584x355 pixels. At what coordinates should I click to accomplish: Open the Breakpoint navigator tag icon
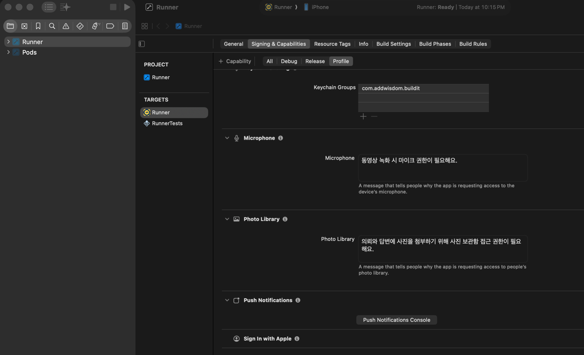[110, 26]
